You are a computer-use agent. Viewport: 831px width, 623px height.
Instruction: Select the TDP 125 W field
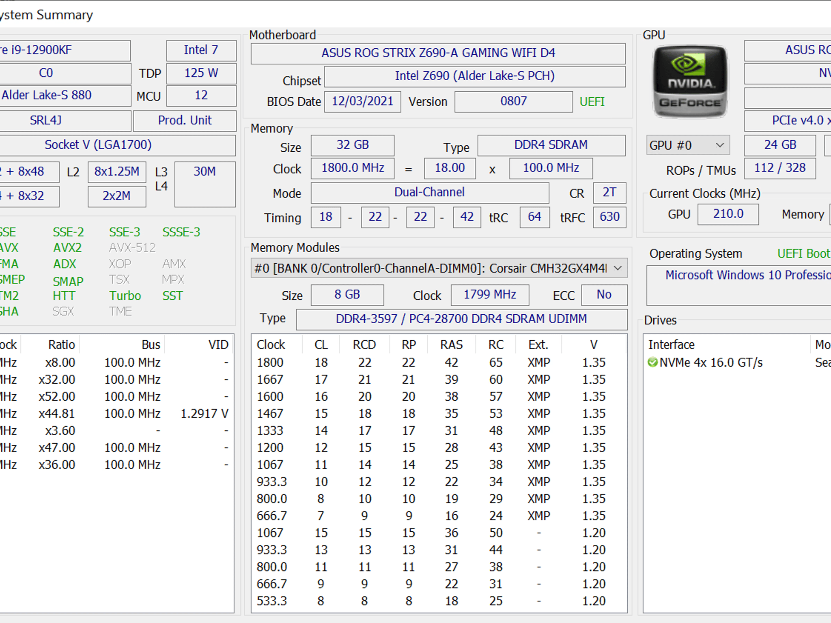201,73
